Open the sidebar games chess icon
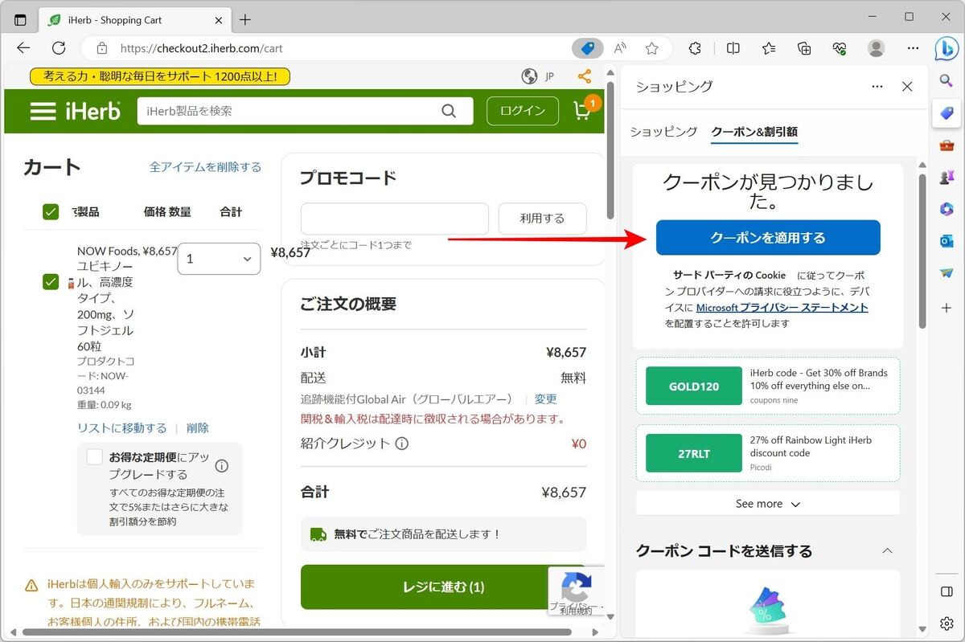The width and height of the screenshot is (965, 642). tap(947, 178)
